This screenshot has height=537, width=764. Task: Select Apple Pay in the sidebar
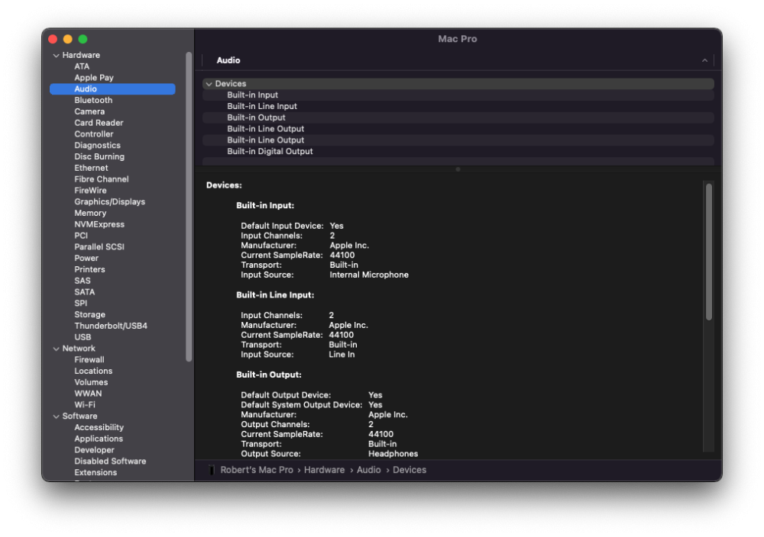pyautogui.click(x=93, y=78)
